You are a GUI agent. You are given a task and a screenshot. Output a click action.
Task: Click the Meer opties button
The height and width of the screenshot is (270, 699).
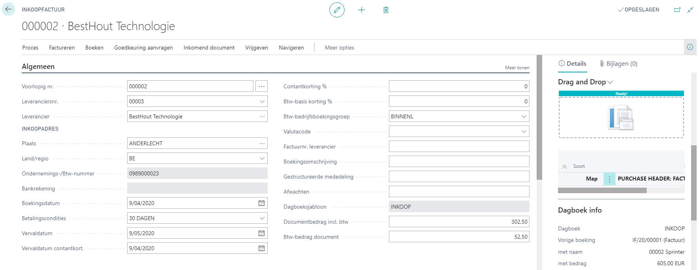pos(339,48)
